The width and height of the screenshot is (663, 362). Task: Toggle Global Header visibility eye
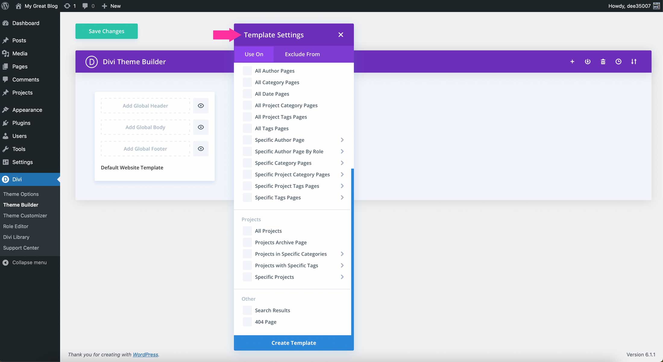pyautogui.click(x=201, y=106)
